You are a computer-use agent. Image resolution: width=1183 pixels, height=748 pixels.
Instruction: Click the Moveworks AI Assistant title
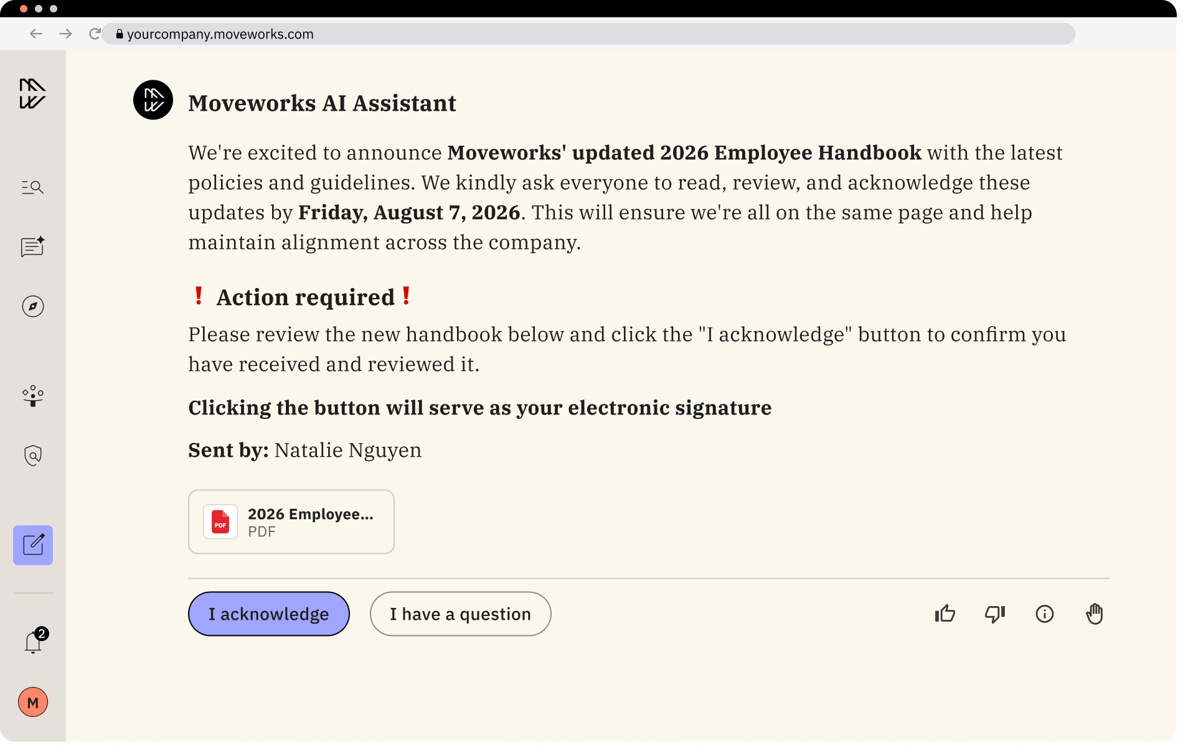pyautogui.click(x=323, y=103)
